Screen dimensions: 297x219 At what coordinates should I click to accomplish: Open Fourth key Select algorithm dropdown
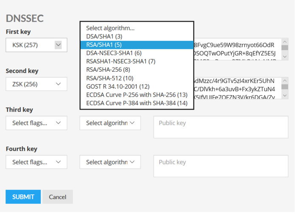110,162
